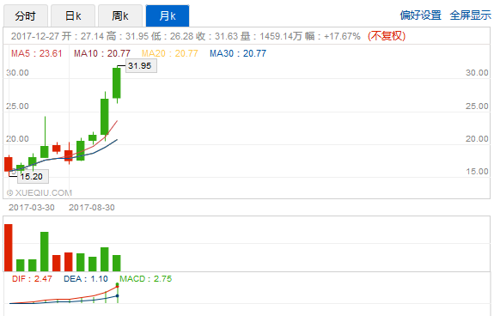Click the MA5 : 23.61 indicator
494x316 pixels.
(x=37, y=53)
